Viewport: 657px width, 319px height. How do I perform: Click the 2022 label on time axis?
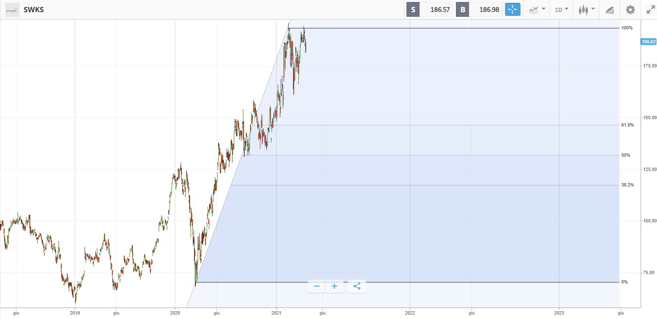tap(410, 313)
